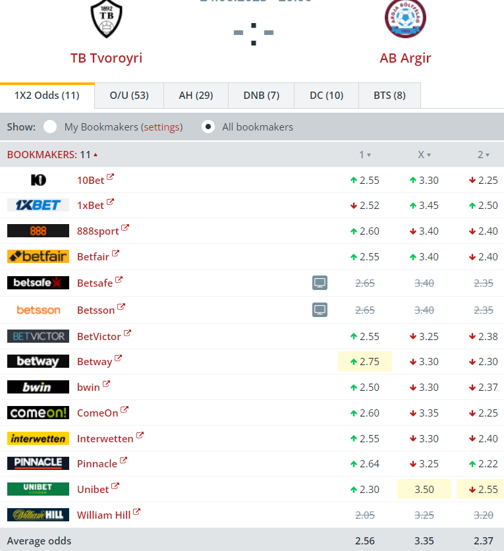Open the bookmaker settings link
This screenshot has width=504, height=551.
161,127
